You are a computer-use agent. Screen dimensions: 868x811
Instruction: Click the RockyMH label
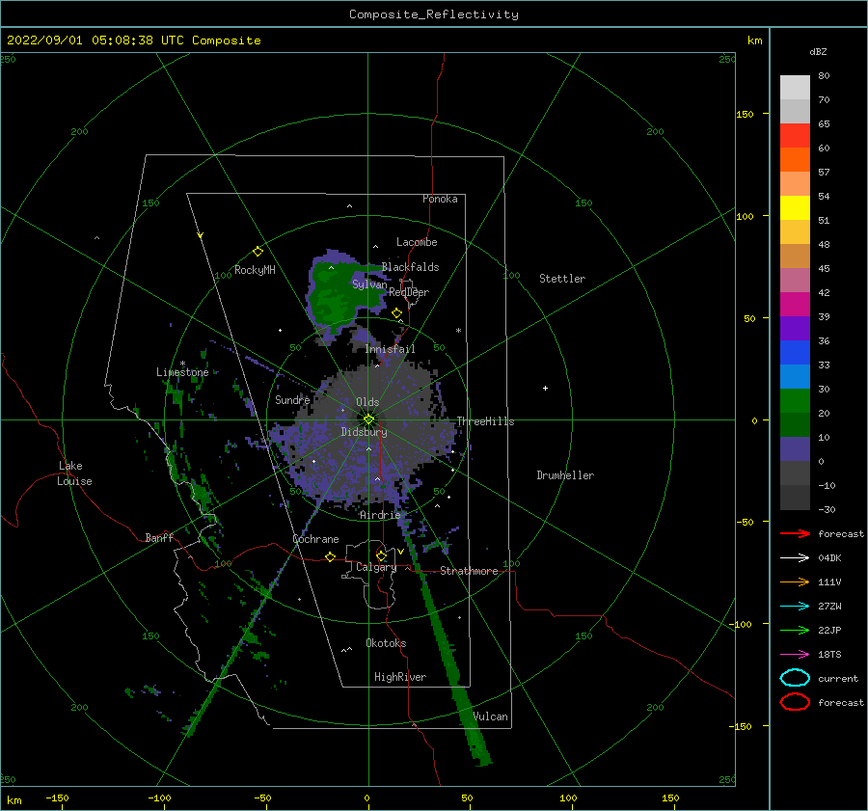click(255, 270)
